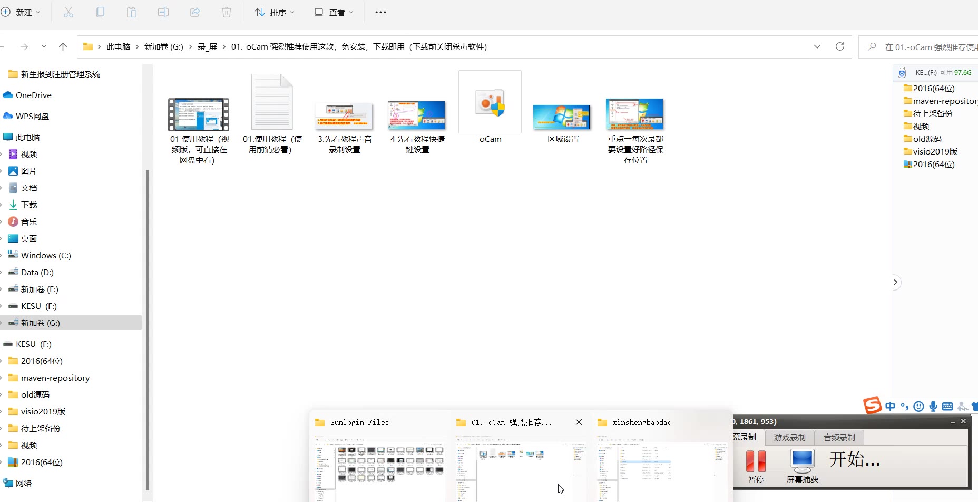Open the View dropdown menu
Image resolution: width=978 pixels, height=502 pixels.
point(334,12)
